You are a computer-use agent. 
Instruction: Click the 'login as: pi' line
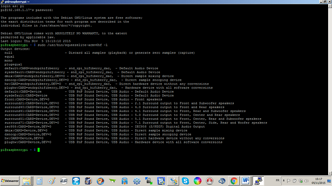coord(13,6)
